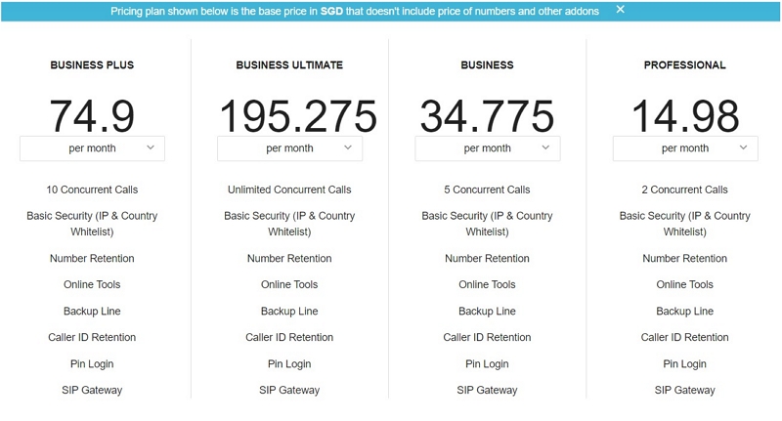782x421 pixels.
Task: Click Backup Line under Professional plan
Action: point(685,311)
